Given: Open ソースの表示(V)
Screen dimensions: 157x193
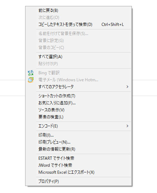Looking at the screenshot, I should 78,110.
